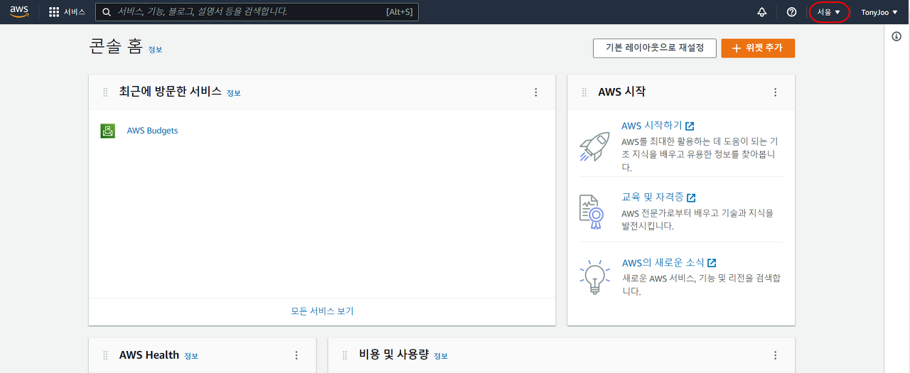Click the AWS Budgets service icon
The height and width of the screenshot is (373, 910).
(x=108, y=131)
